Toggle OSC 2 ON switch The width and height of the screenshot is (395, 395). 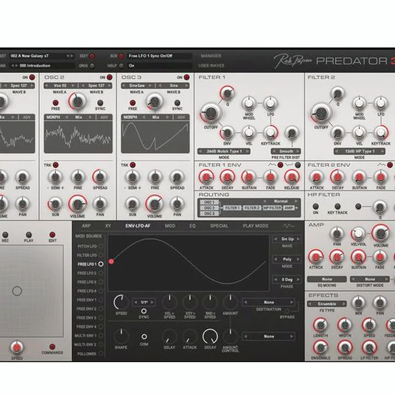(x=109, y=77)
